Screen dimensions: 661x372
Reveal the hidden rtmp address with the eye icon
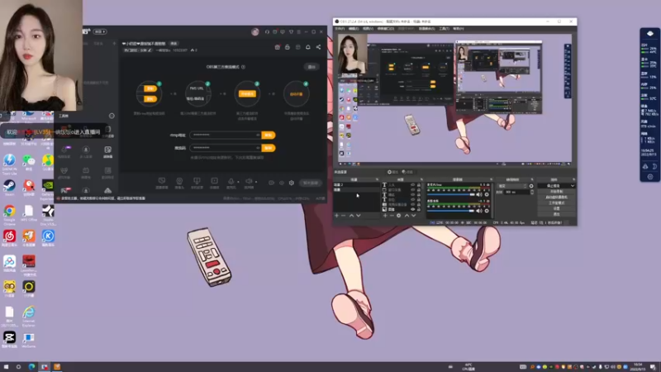coord(258,136)
